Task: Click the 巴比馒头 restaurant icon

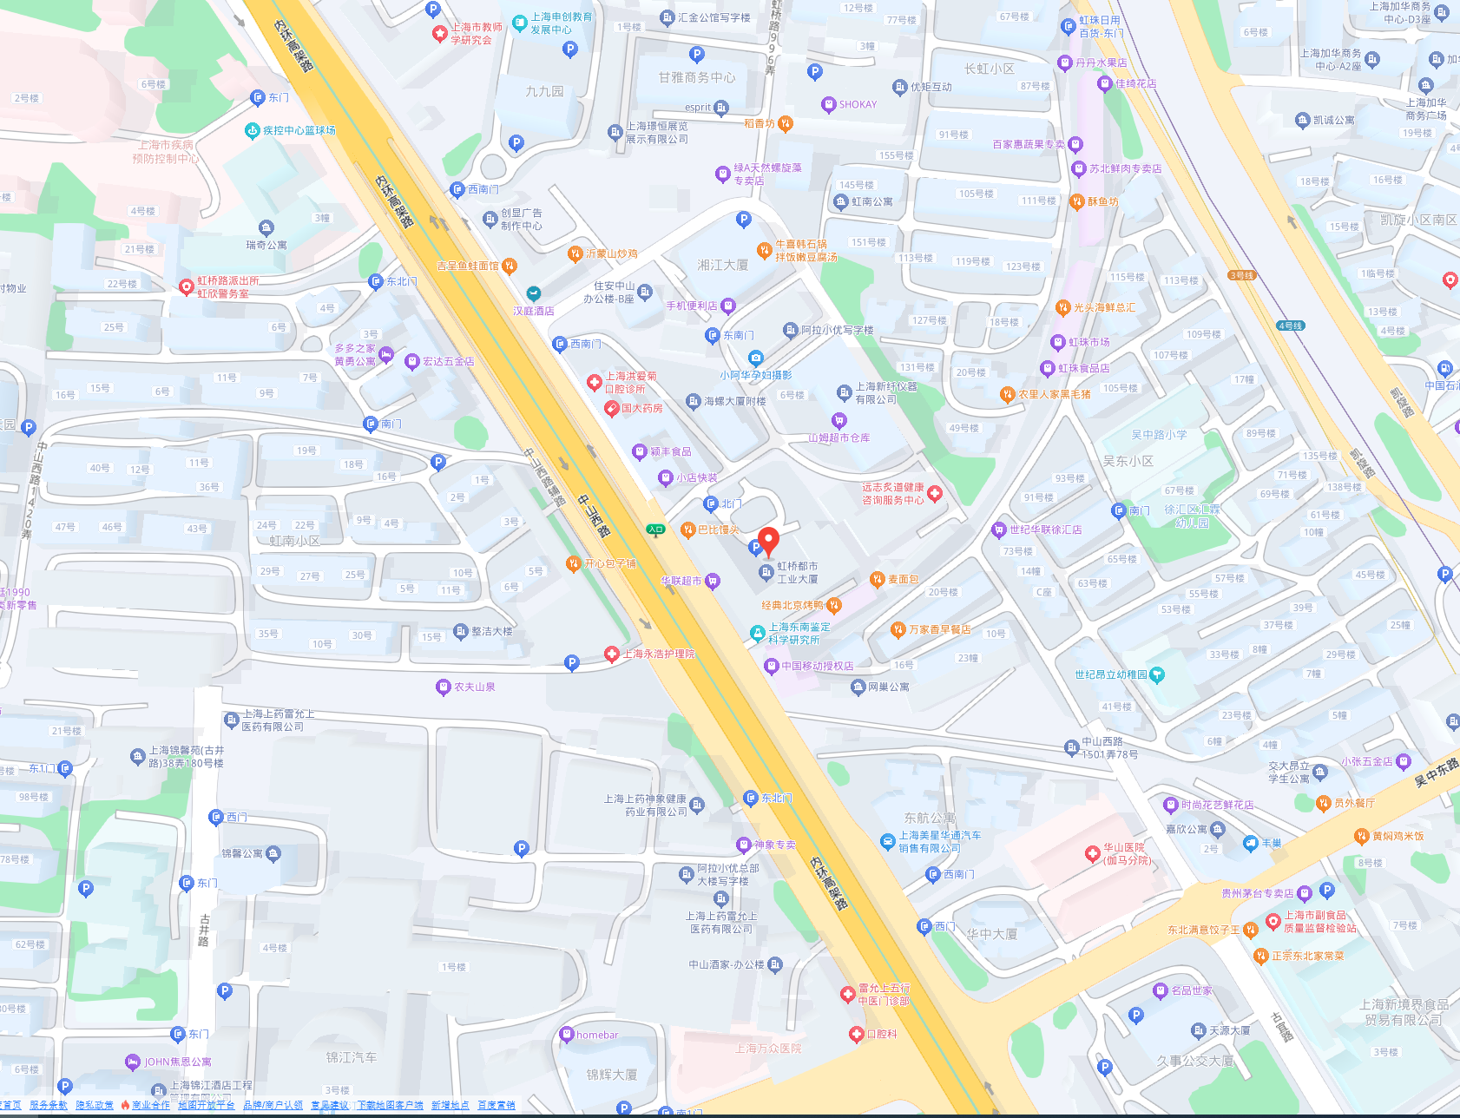Action: 687,529
